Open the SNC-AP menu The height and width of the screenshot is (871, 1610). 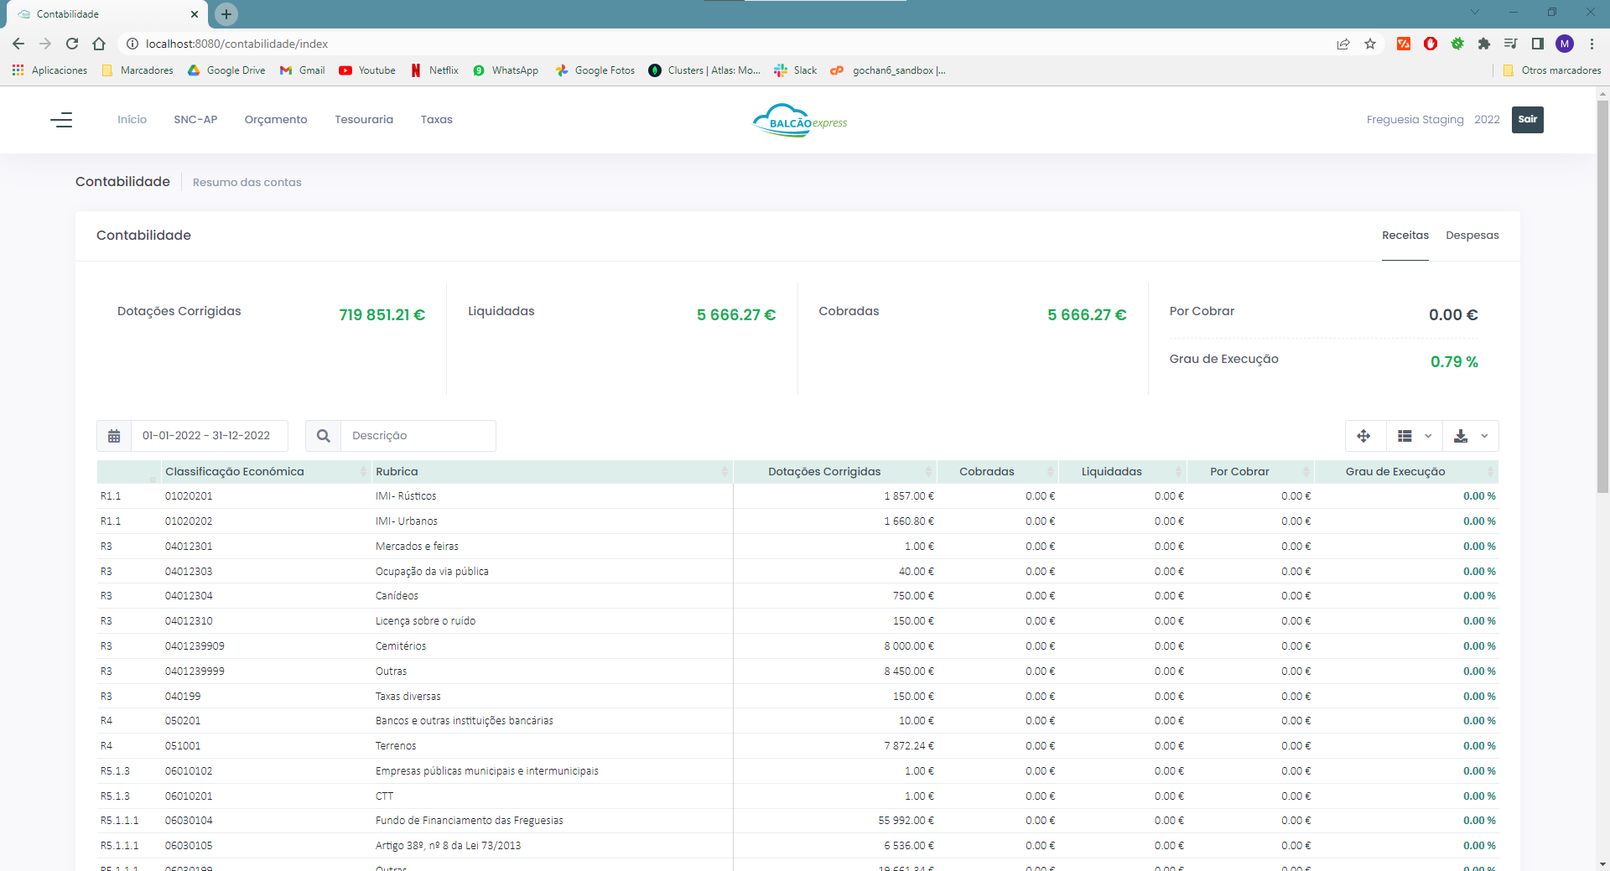[195, 120]
